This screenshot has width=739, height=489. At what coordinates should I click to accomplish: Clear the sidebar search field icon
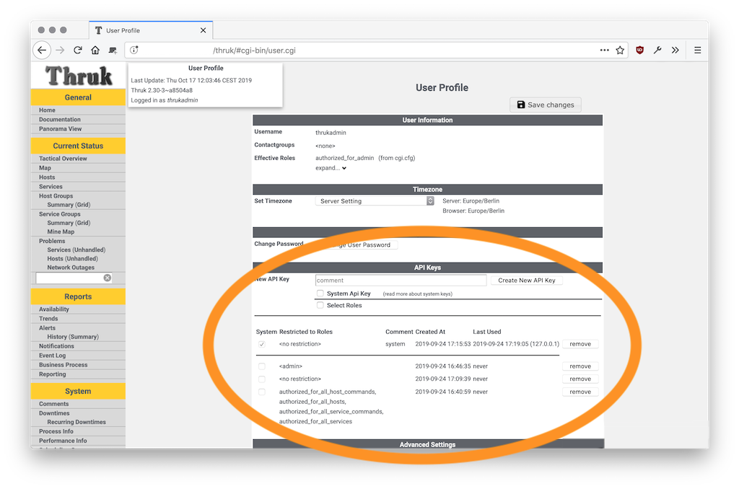[108, 278]
